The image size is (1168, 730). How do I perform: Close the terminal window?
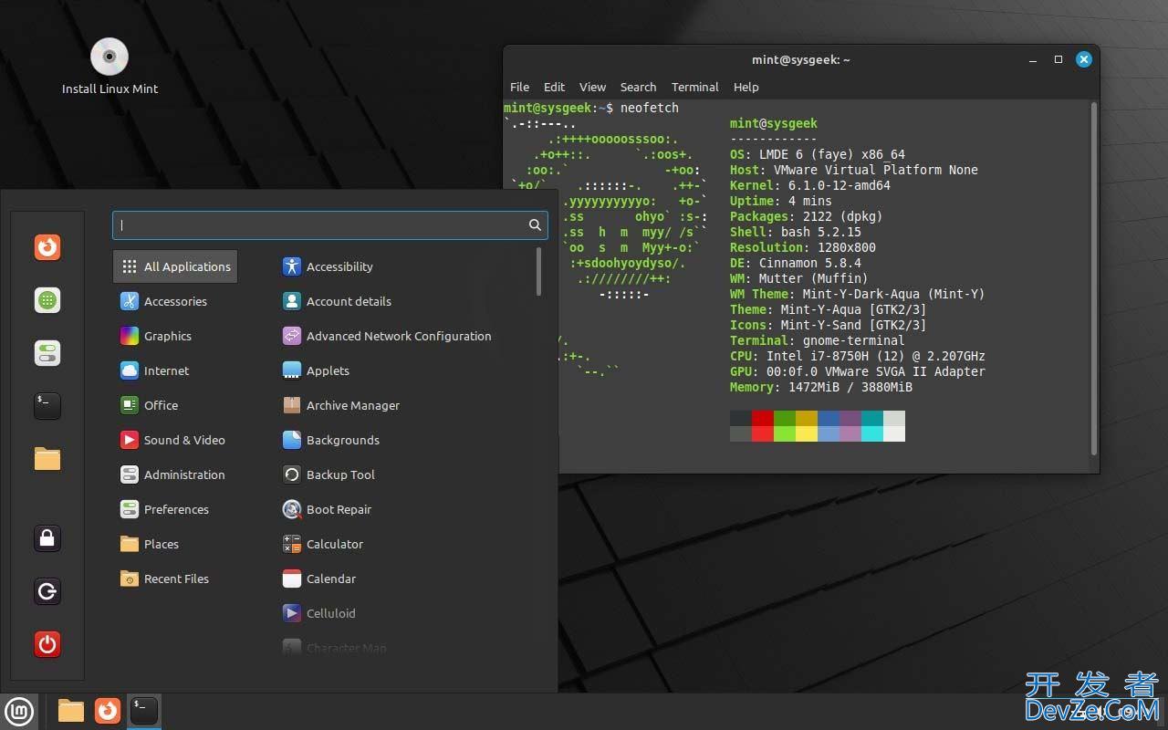(x=1084, y=59)
